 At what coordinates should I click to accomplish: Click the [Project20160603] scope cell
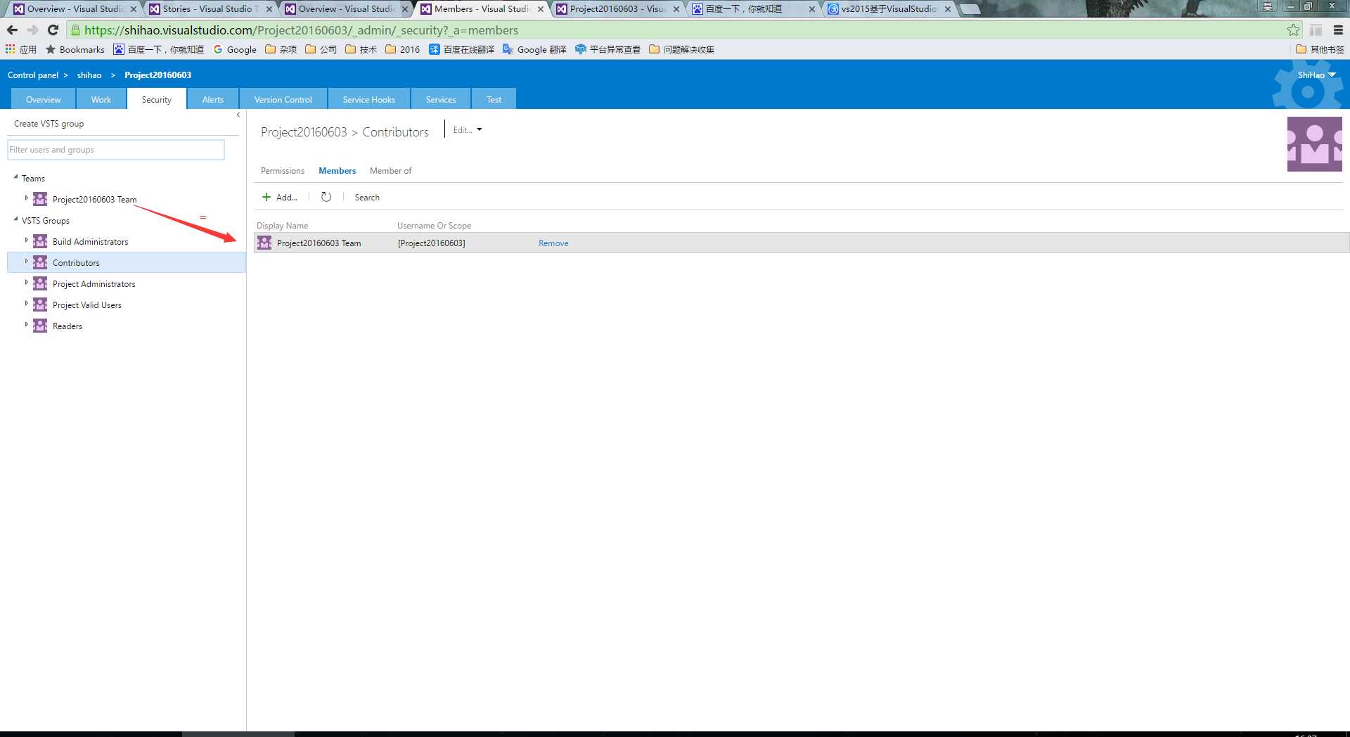point(432,243)
